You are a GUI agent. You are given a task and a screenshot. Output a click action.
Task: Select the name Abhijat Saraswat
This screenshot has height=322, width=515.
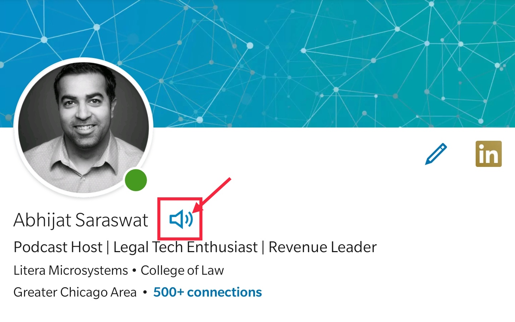pos(81,220)
